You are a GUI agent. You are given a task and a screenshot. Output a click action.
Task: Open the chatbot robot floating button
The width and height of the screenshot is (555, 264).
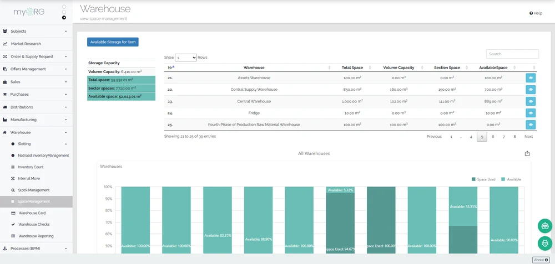click(545, 226)
